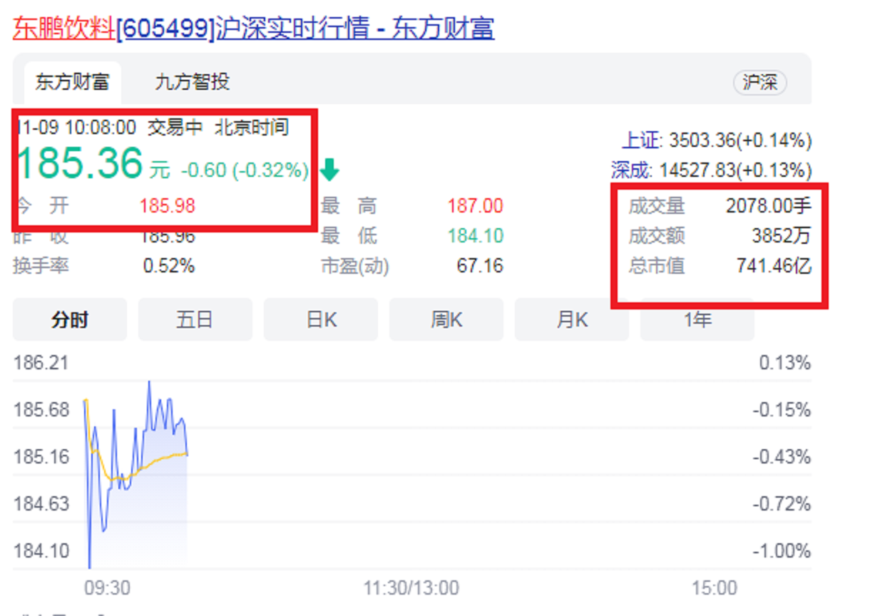Click the 最低 value 184.10 in quote table
Viewport: 880px width, 616px height.
tap(476, 236)
